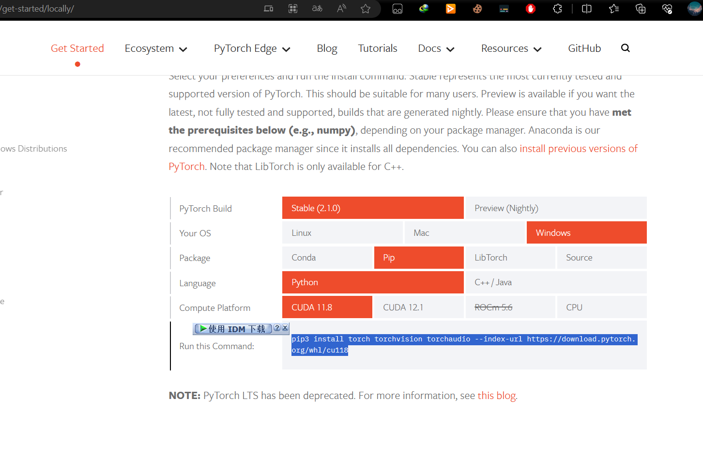Open the Blog page

pyautogui.click(x=327, y=48)
